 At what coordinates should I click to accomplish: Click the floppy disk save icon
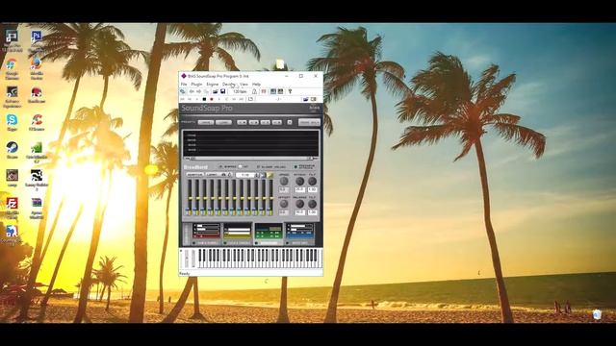pyautogui.click(x=222, y=91)
